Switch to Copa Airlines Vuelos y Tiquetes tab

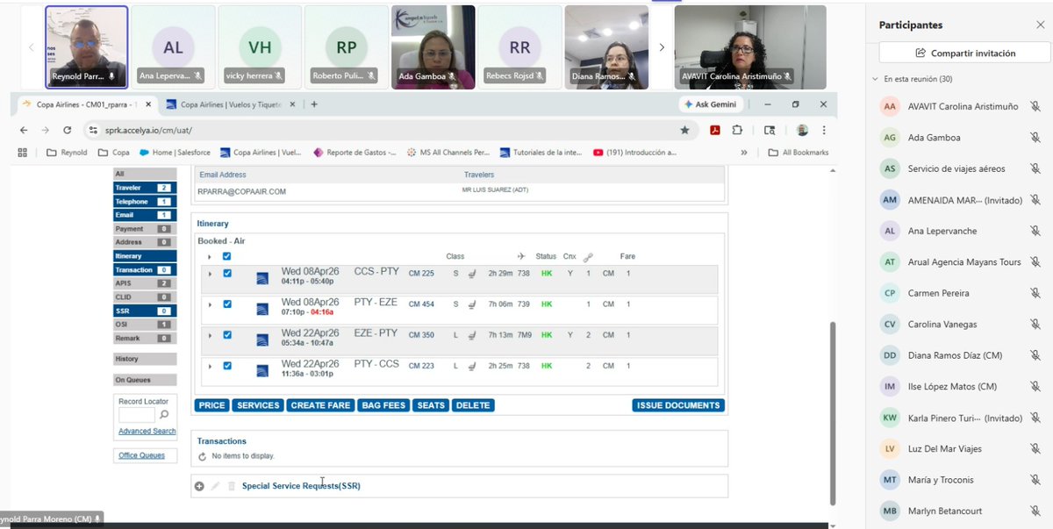tap(231, 104)
